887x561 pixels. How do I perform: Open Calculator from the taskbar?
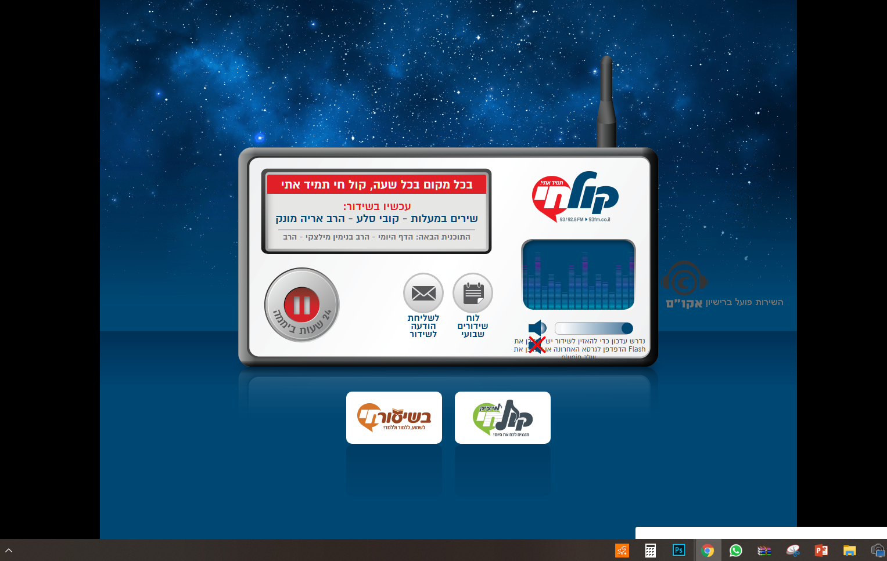(x=651, y=550)
